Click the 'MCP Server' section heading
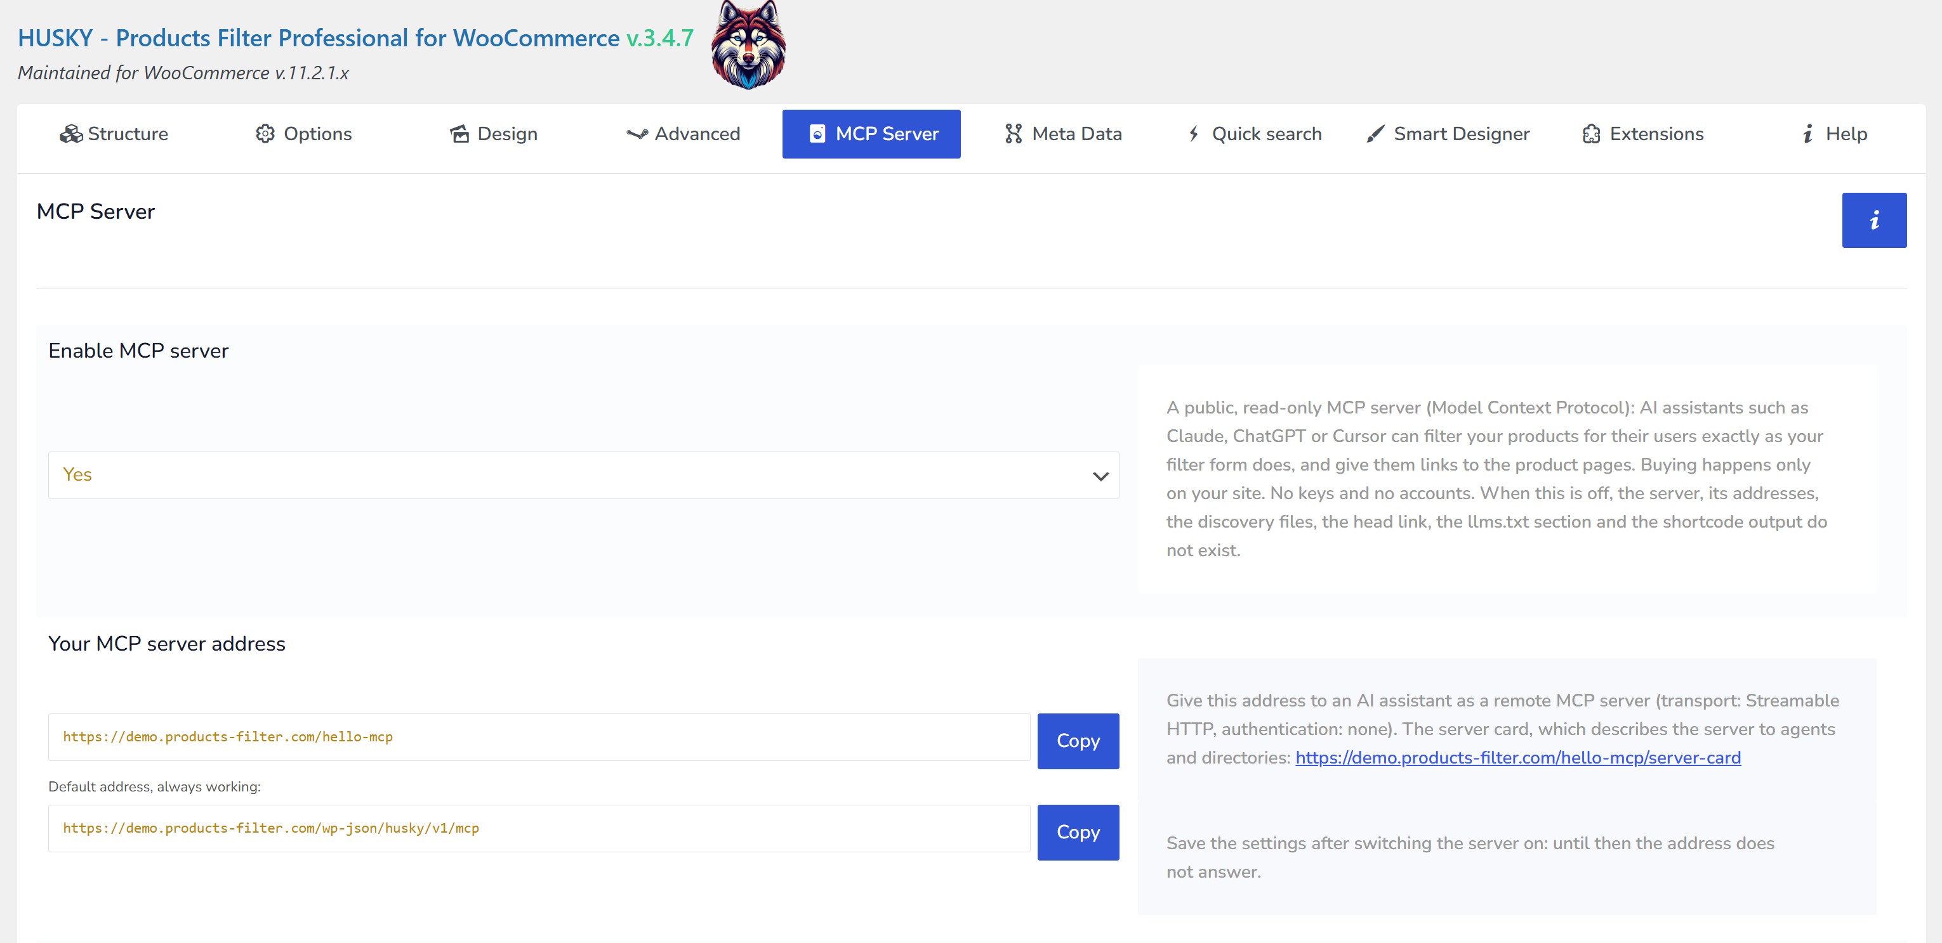1942x943 pixels. pyautogui.click(x=96, y=212)
